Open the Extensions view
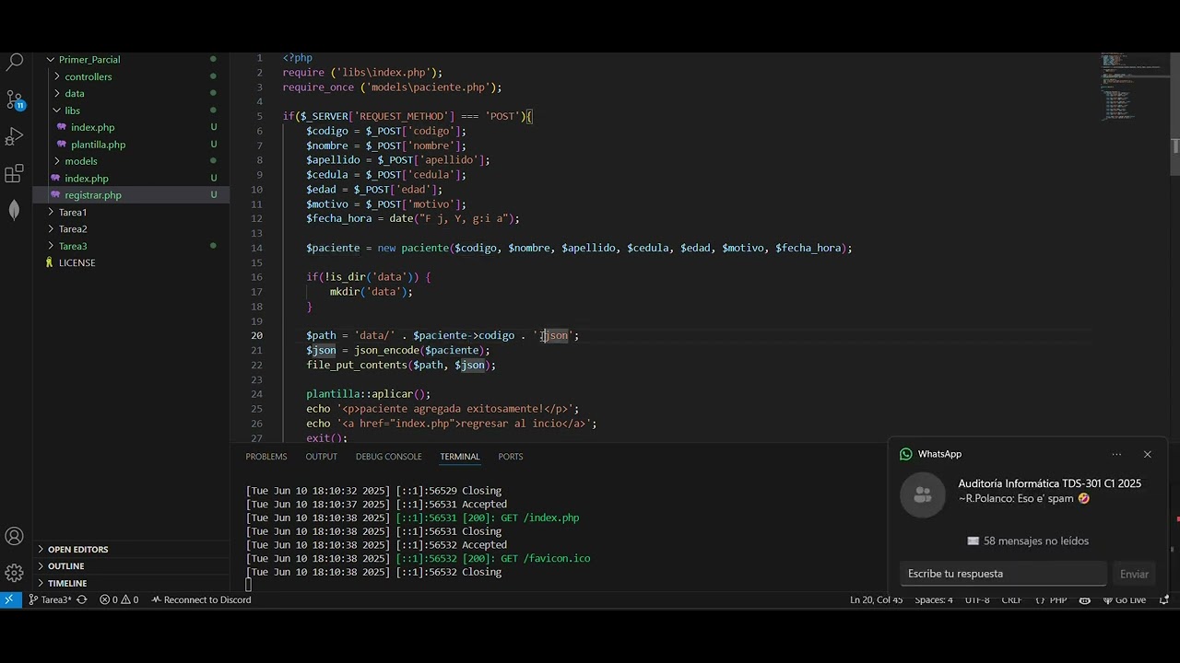1180x663 pixels. tap(15, 173)
